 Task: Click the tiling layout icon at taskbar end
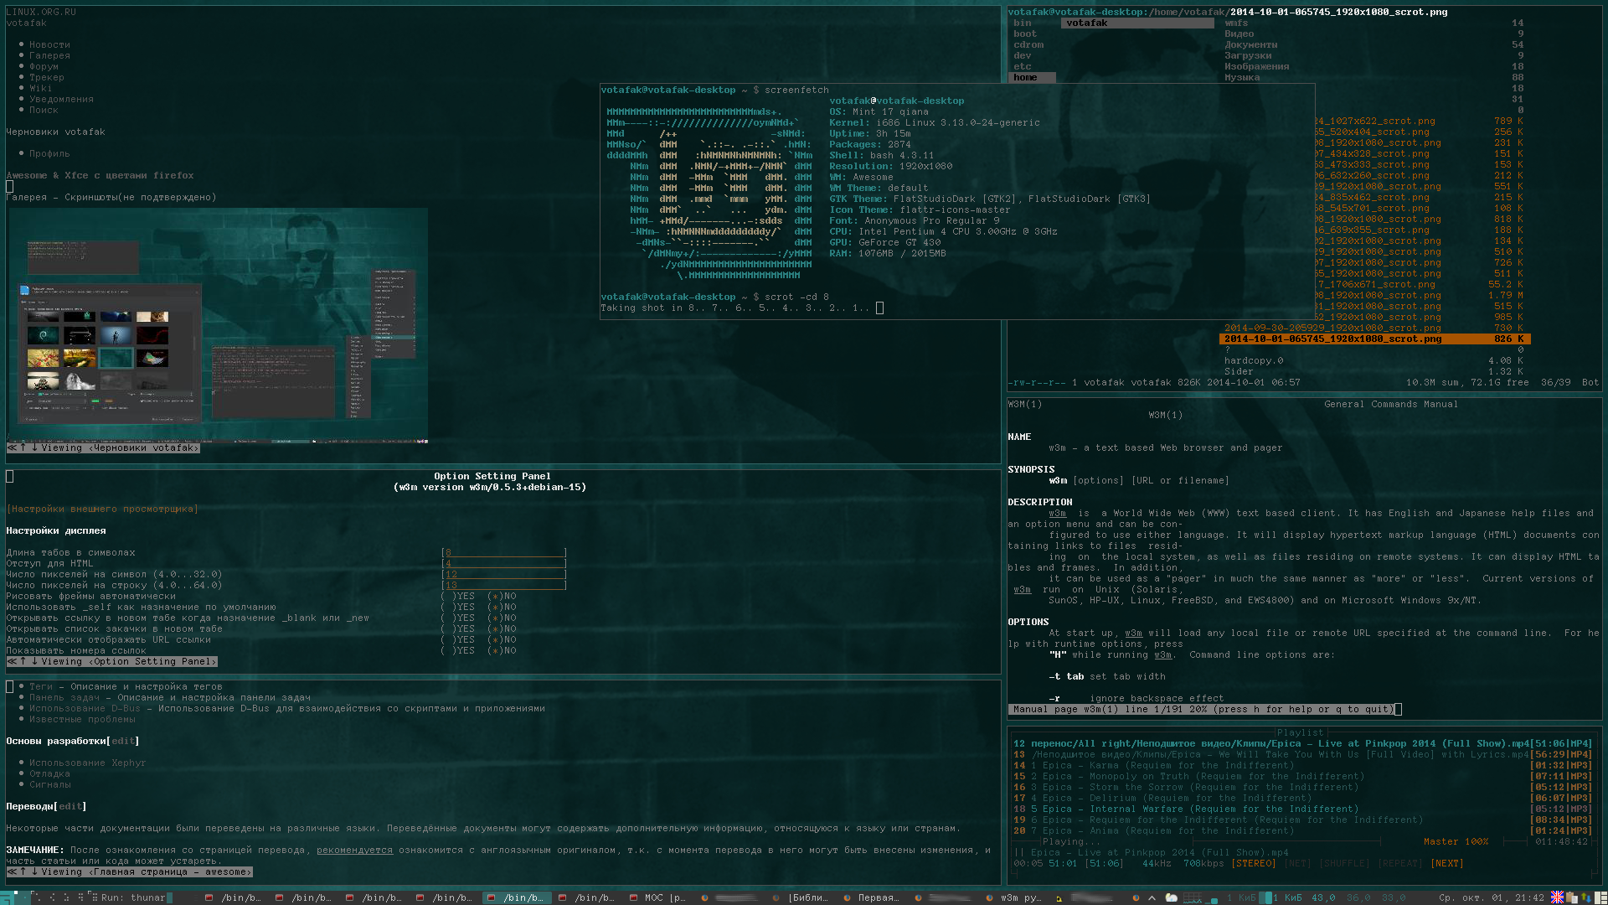[1600, 897]
